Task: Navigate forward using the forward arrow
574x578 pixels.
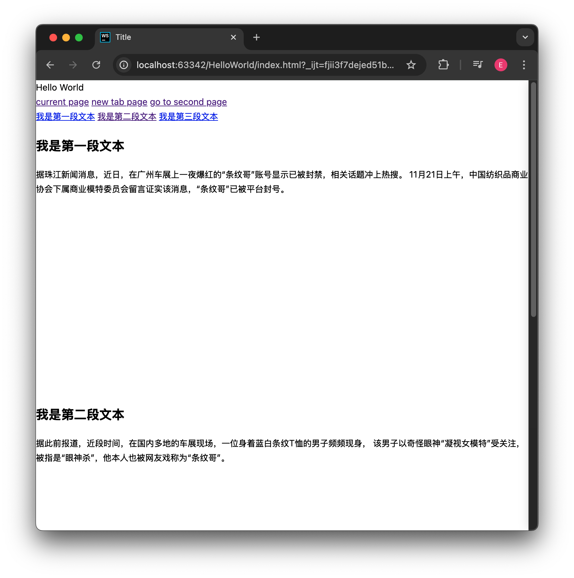Action: 73,65
